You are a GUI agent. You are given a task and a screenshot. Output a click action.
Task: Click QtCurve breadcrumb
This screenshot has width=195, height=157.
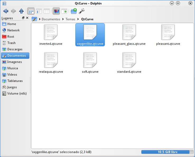tap(87, 19)
